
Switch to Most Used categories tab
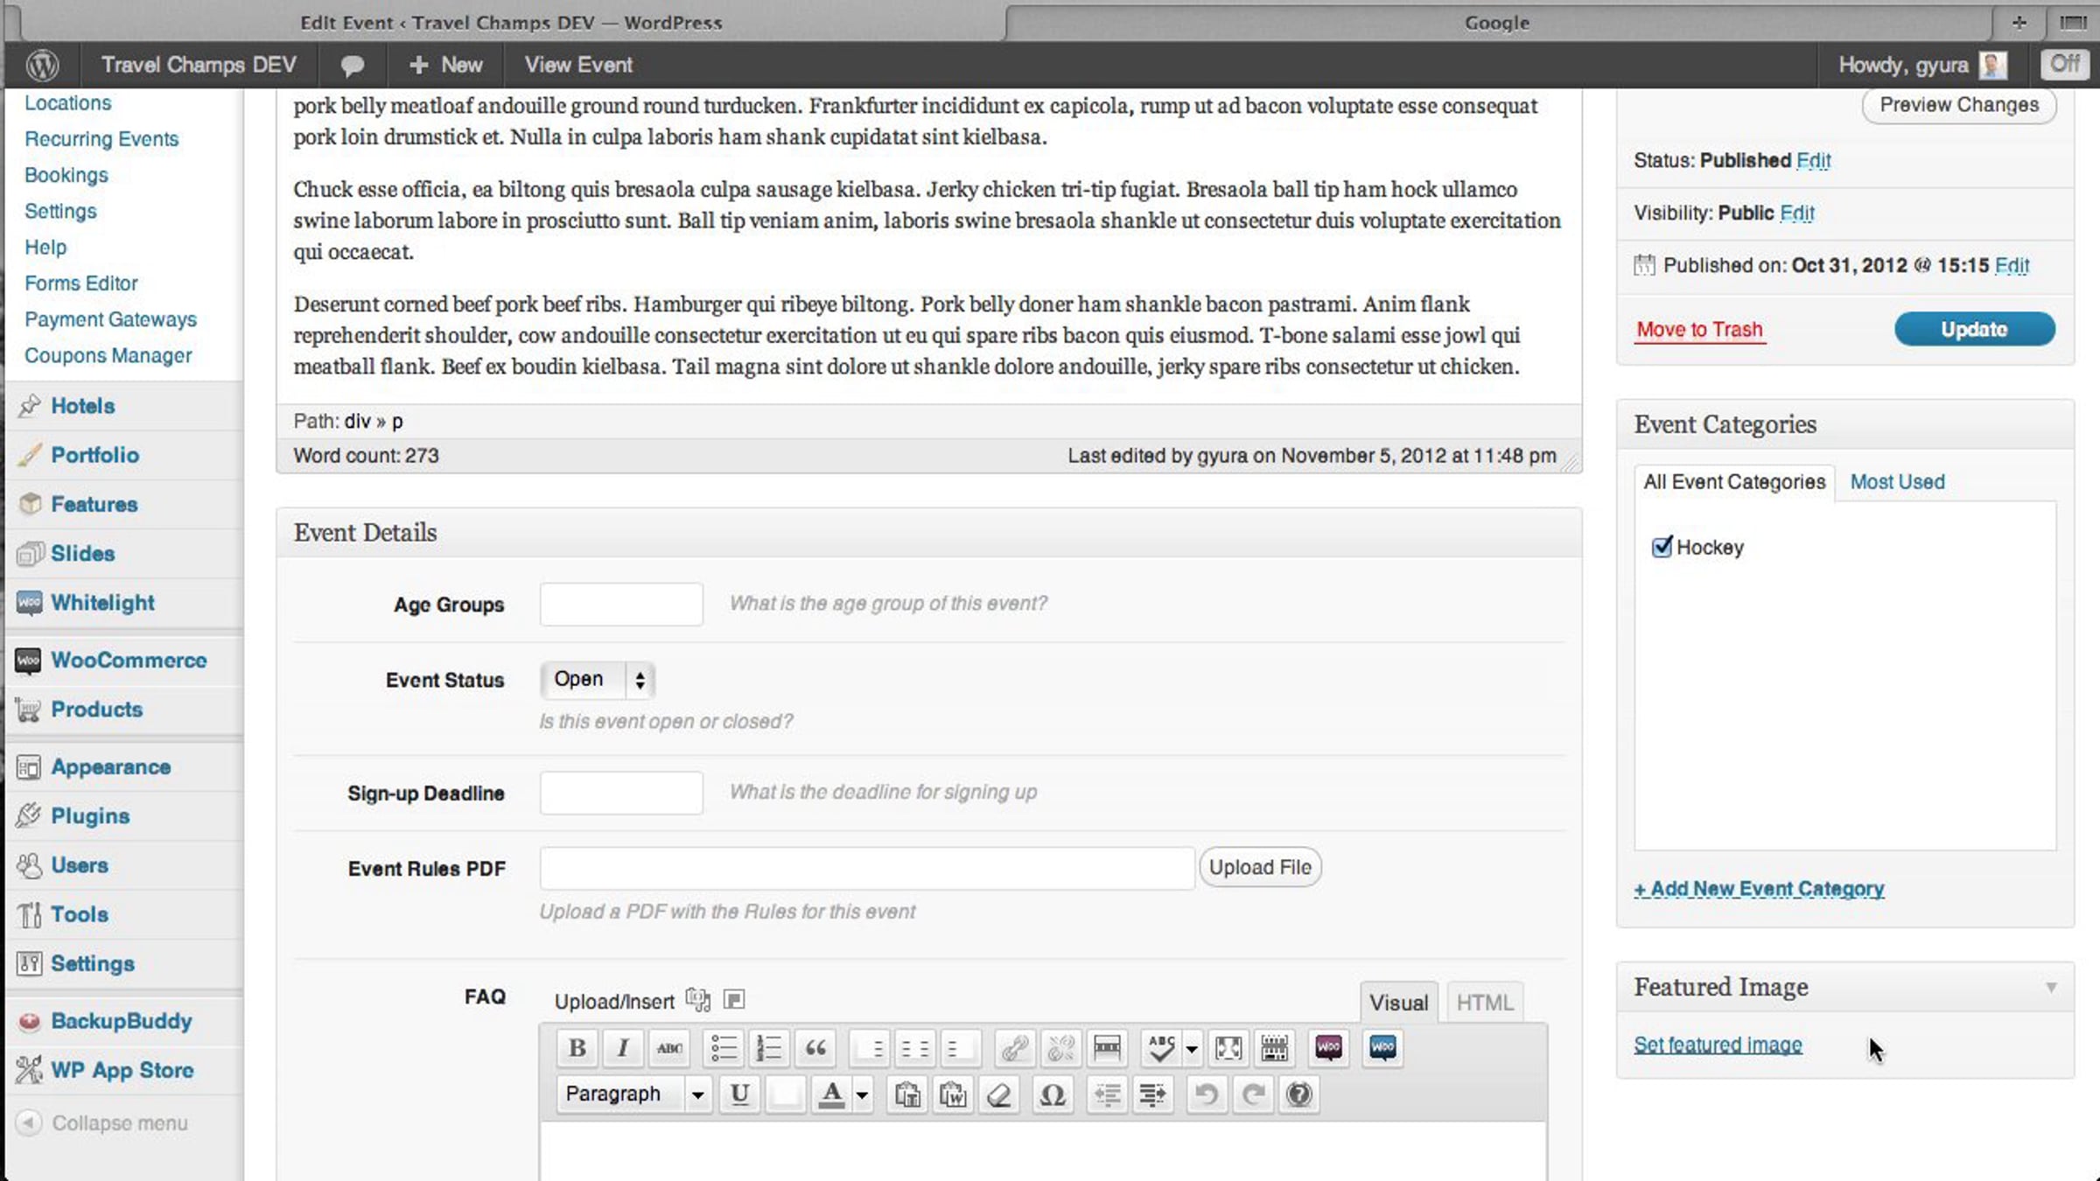tap(1897, 482)
